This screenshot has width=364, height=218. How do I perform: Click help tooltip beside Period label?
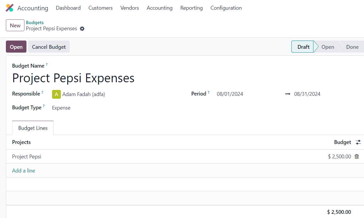click(x=209, y=92)
